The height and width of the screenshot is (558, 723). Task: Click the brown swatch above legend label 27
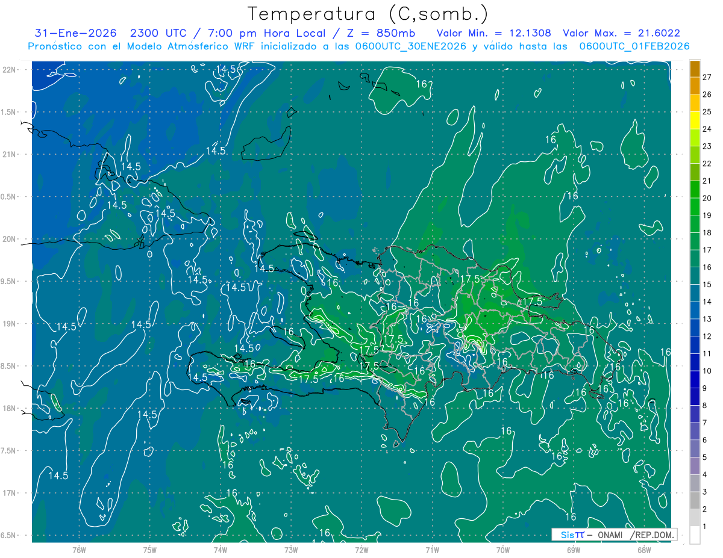tap(695, 69)
